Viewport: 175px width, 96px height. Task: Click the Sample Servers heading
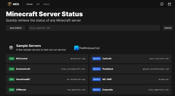coord(28,46)
